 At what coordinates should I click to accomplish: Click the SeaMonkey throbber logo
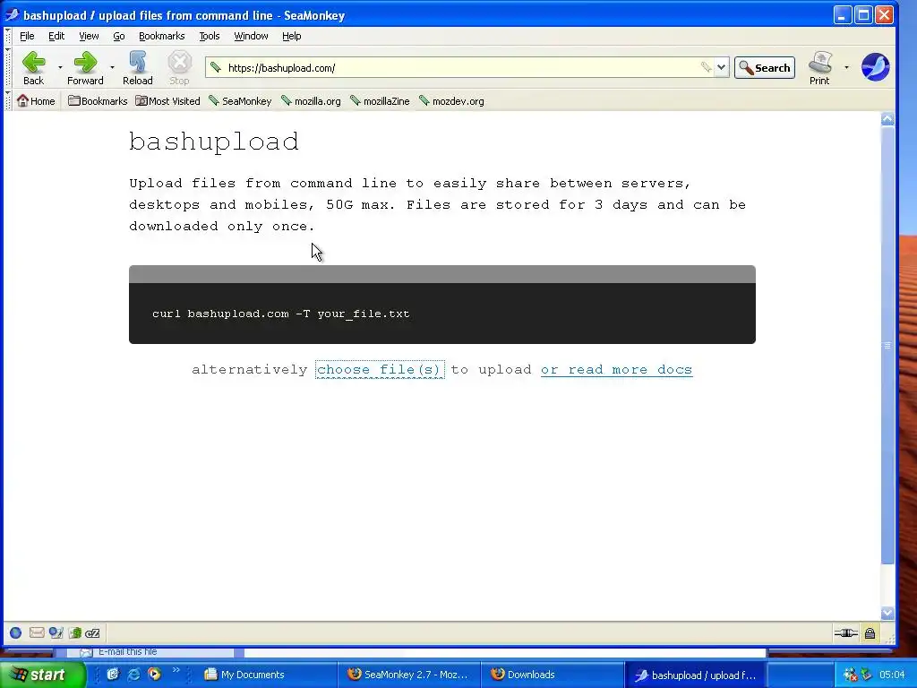876,66
